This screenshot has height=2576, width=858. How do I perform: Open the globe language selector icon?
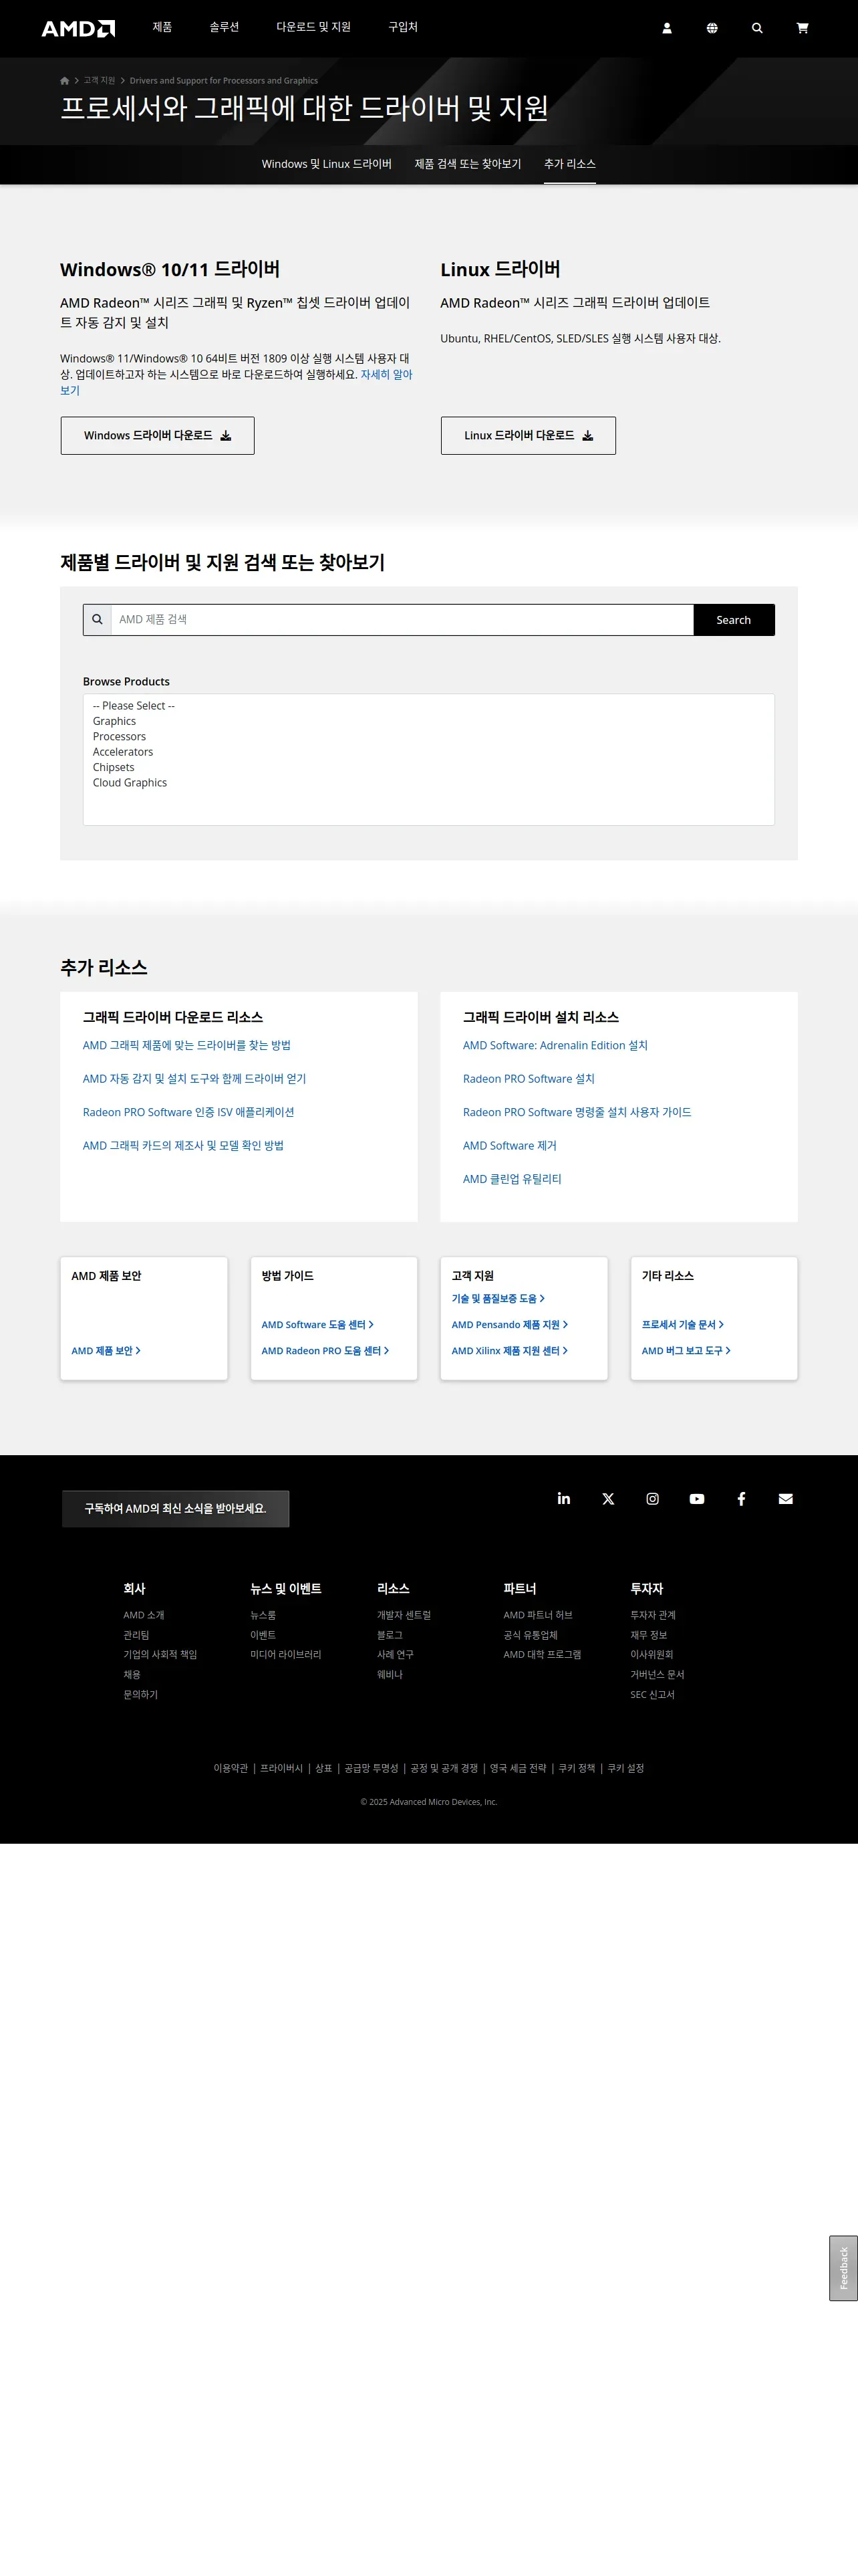pos(712,28)
